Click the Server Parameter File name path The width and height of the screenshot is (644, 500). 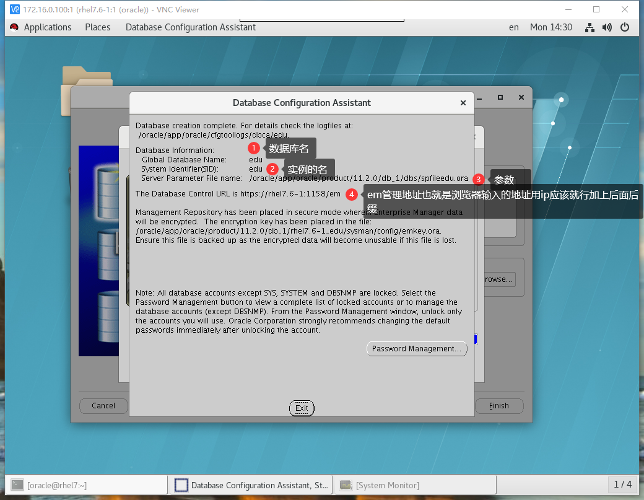click(359, 178)
